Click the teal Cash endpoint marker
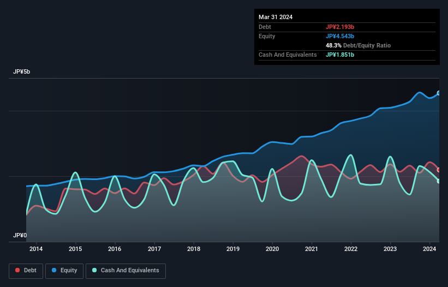This screenshot has height=287, width=448. [x=439, y=181]
